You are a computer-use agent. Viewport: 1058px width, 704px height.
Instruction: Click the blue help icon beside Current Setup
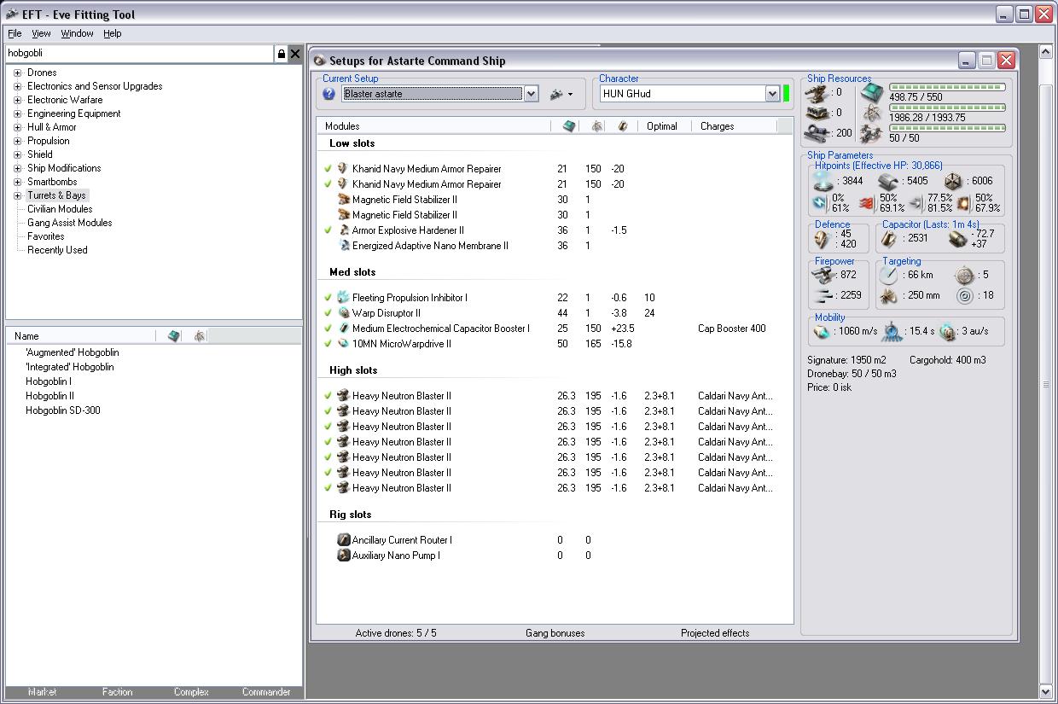click(328, 94)
